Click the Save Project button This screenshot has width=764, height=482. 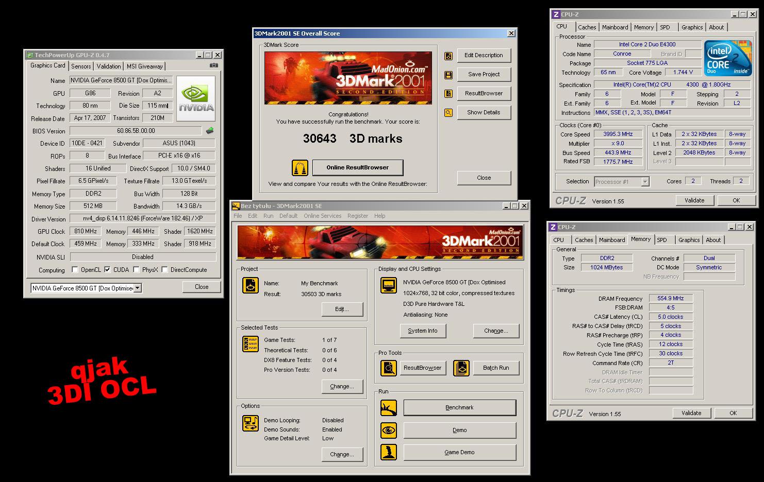pos(484,75)
